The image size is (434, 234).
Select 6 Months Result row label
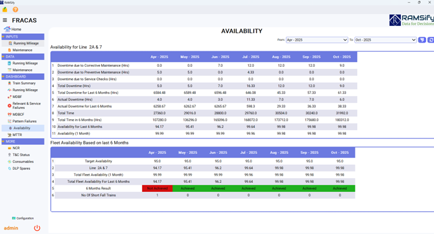[98, 188]
